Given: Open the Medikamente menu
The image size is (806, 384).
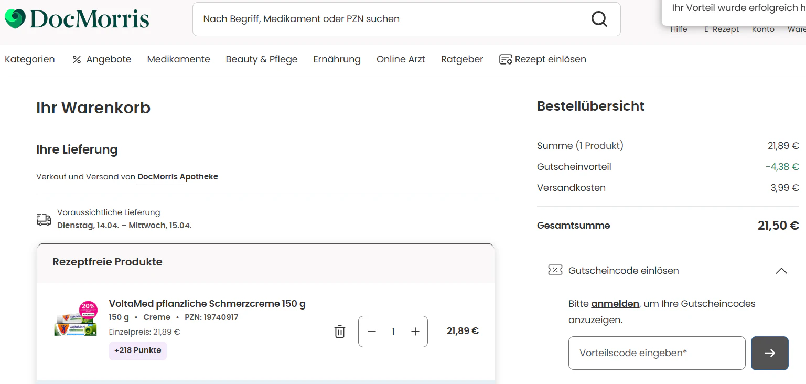Looking at the screenshot, I should (178, 59).
